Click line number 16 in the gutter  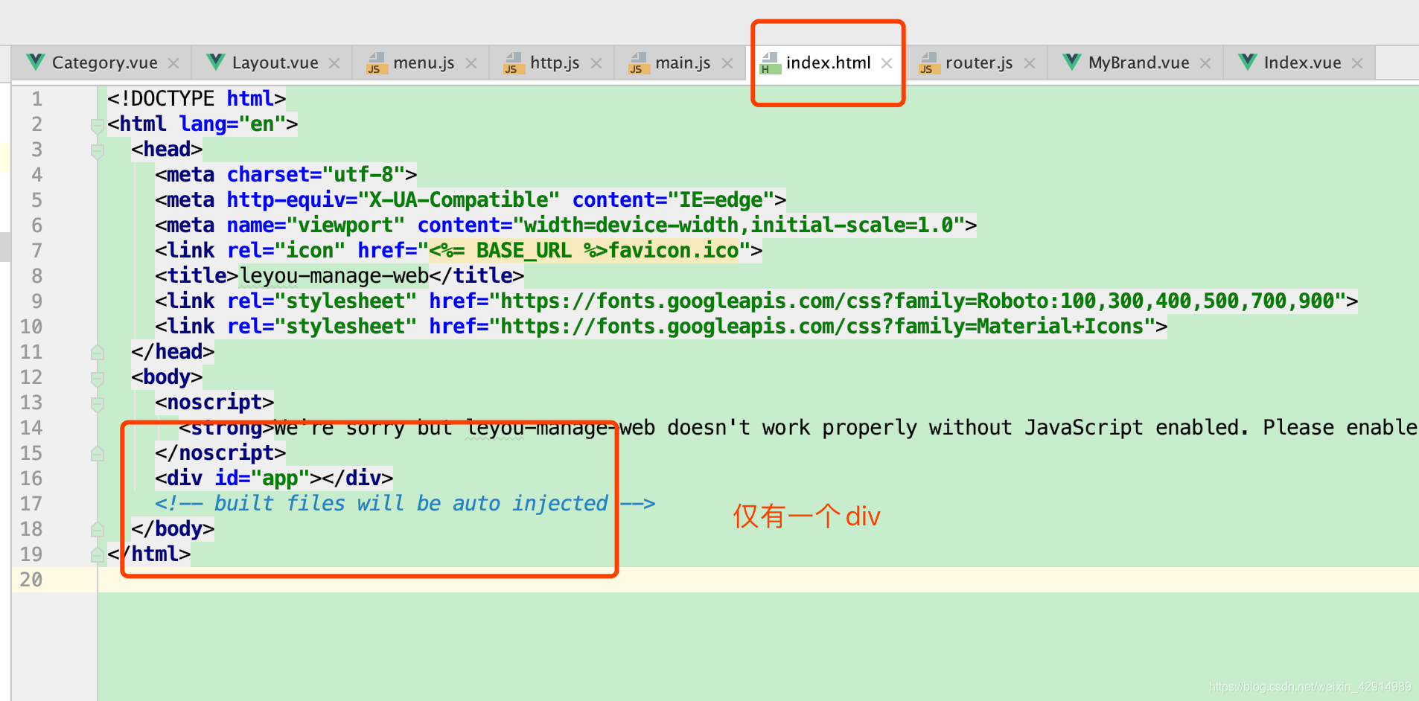click(31, 478)
